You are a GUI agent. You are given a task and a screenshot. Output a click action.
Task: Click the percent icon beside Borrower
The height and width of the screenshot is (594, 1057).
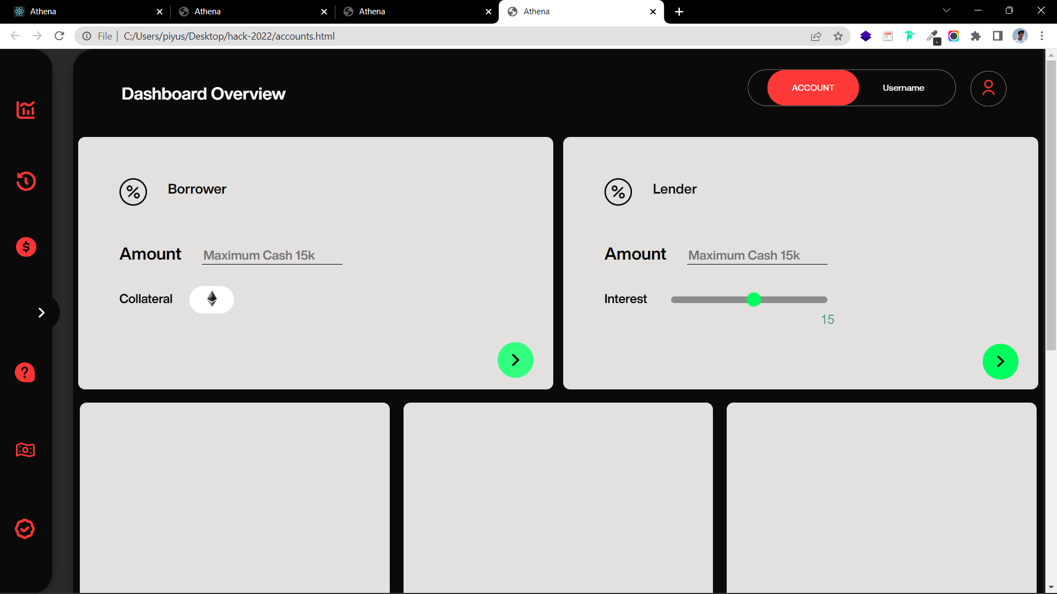133,192
